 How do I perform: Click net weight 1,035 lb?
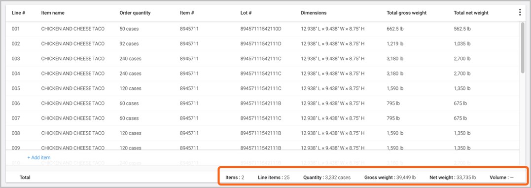(462, 44)
